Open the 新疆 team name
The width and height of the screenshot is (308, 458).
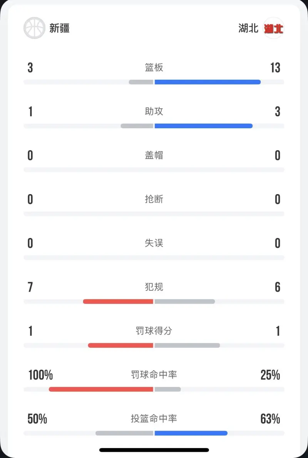click(x=59, y=29)
